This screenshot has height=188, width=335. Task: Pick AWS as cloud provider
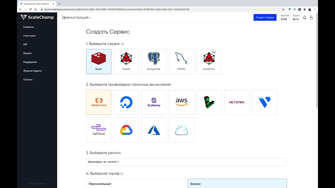[x=181, y=102]
